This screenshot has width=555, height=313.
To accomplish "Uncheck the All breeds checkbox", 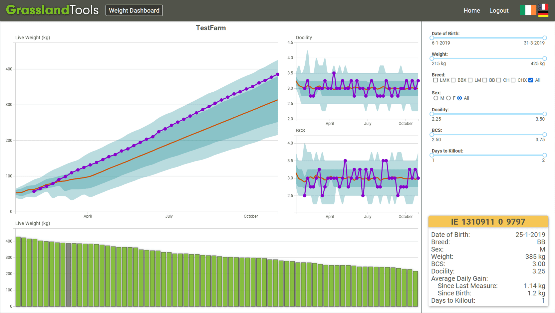I will [x=531, y=80].
